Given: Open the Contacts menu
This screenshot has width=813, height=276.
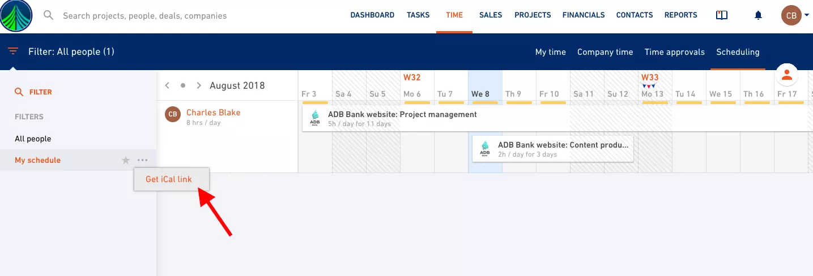Looking at the screenshot, I should click(635, 15).
